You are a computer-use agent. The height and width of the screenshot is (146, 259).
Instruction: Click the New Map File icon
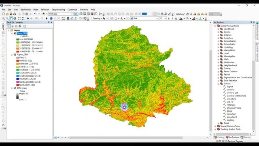point(4,14)
